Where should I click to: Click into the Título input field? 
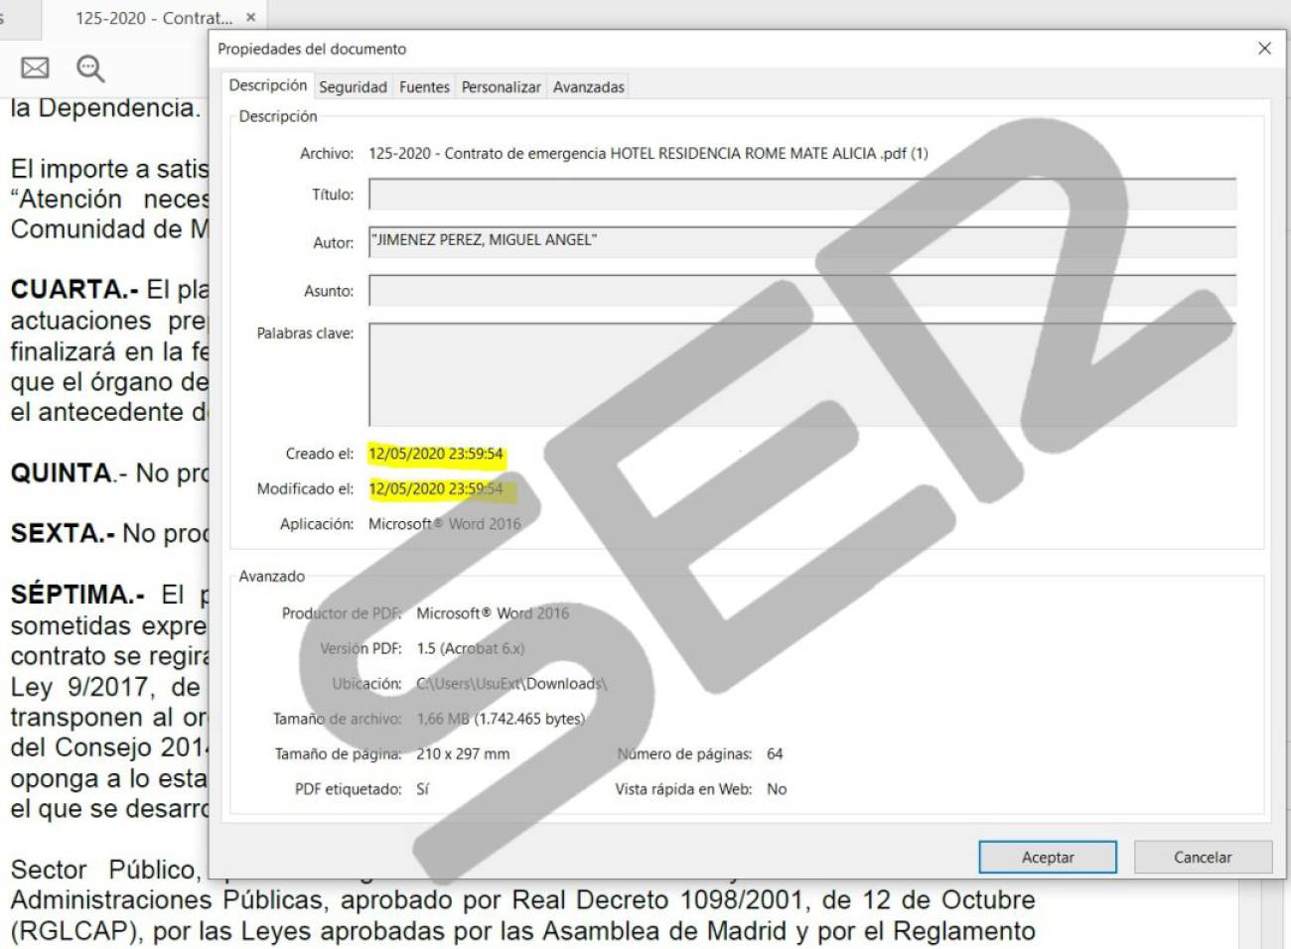(802, 194)
